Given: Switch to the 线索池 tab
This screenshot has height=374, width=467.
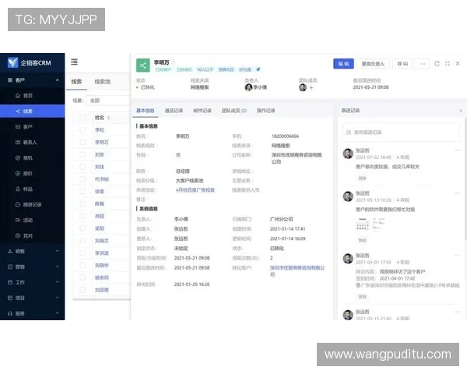Looking at the screenshot, I should click(x=102, y=81).
